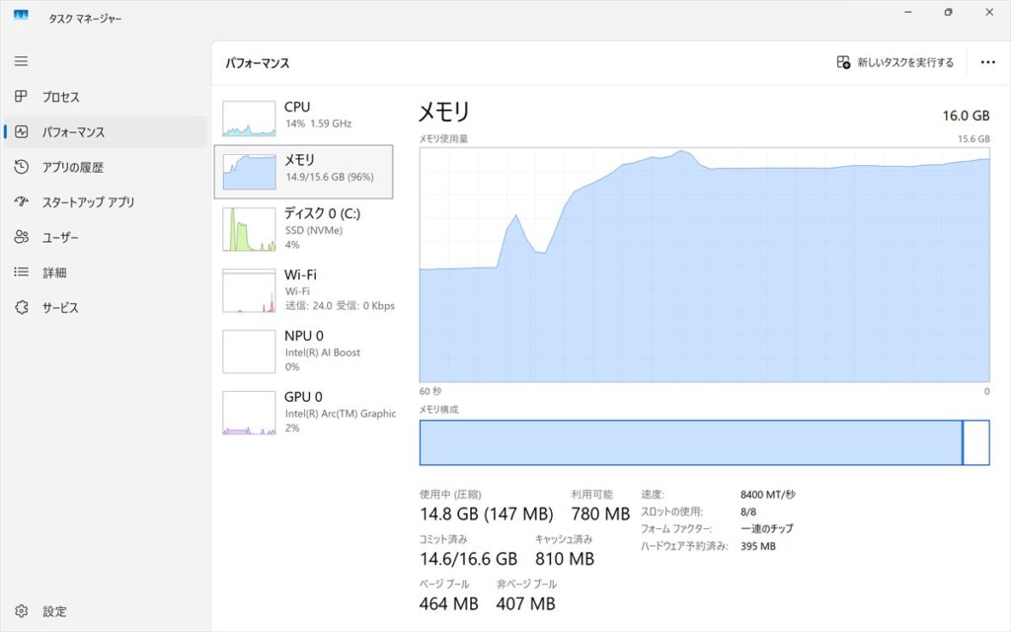Viewport: 1011px width, 632px height.
Task: Open スタートアップ アプリ page
Action: tap(105, 201)
